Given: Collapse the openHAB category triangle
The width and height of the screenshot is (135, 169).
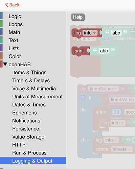Looking at the screenshot, I should (x=5, y=64).
